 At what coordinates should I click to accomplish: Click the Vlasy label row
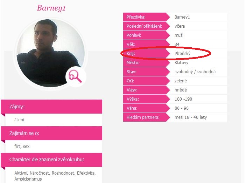146,90
